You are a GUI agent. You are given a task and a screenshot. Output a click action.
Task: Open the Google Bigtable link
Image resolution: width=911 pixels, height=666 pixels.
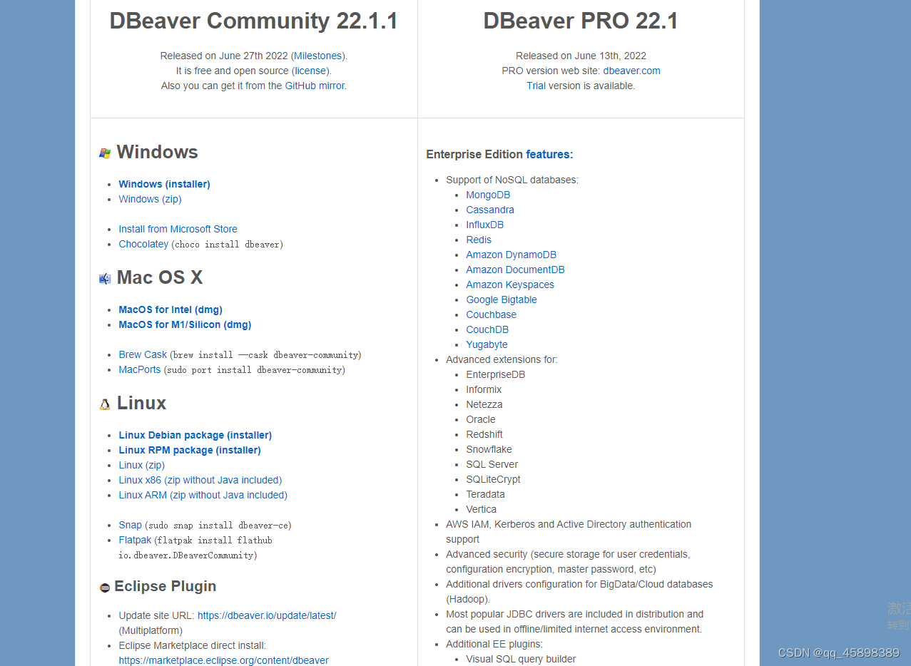coord(502,299)
